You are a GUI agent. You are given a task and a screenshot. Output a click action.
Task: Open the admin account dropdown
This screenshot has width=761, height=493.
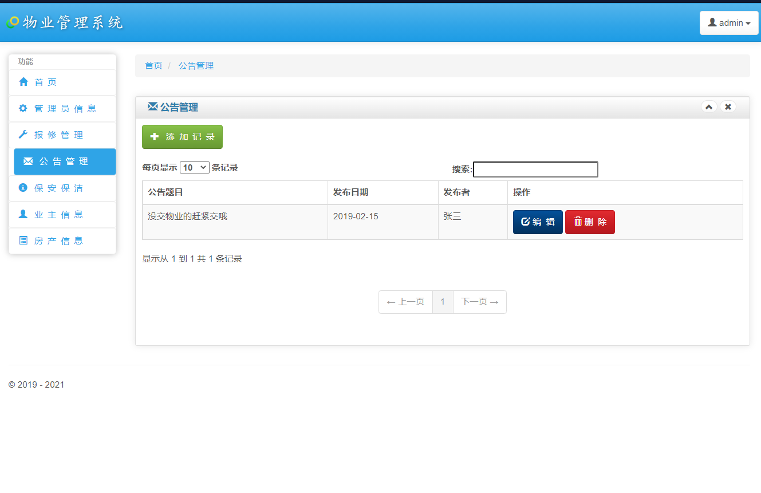[729, 22]
